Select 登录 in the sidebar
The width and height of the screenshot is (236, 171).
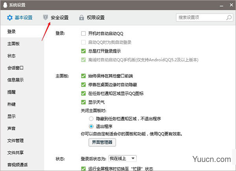(22, 31)
